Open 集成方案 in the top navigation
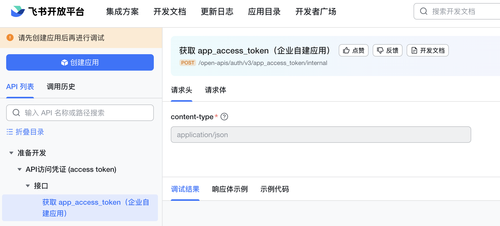Image resolution: width=500 pixels, height=226 pixels. 122,12
